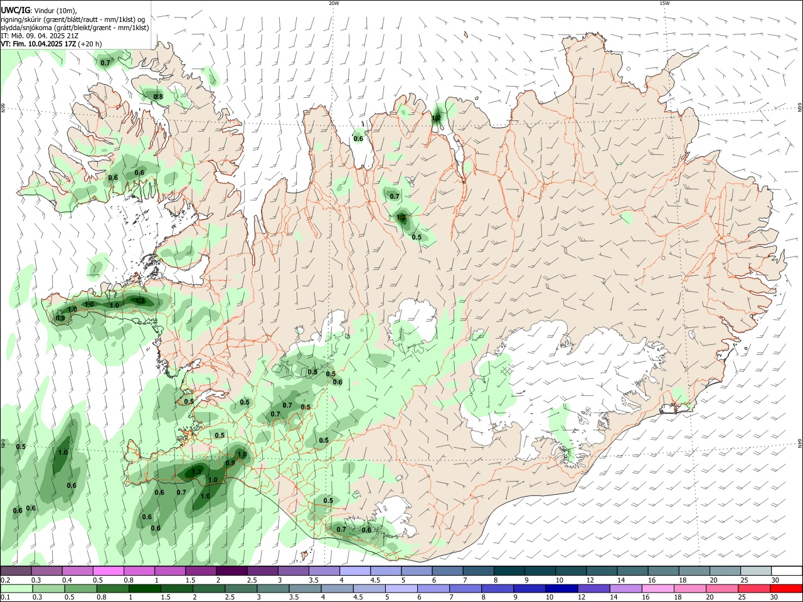
Task: Click the white snow swatch at 30
Action: point(787,571)
